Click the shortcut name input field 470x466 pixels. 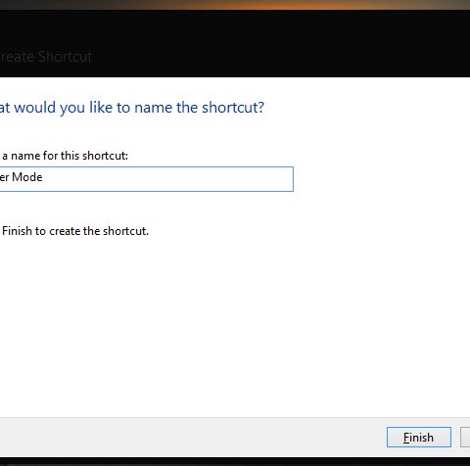point(147,179)
